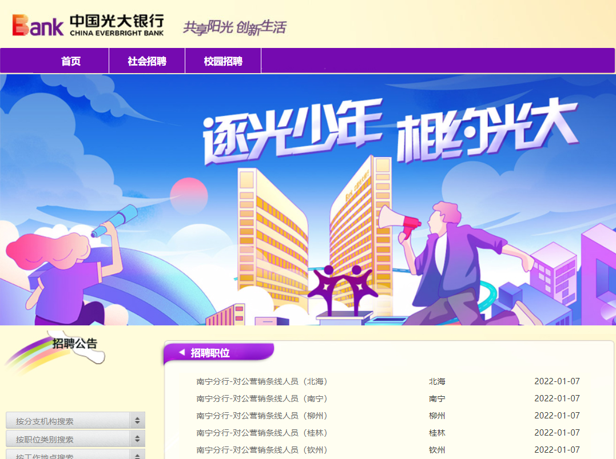The width and height of the screenshot is (616, 459).
Task: Expand the 按工作地点搜索 dropdown
Action: pyautogui.click(x=75, y=454)
